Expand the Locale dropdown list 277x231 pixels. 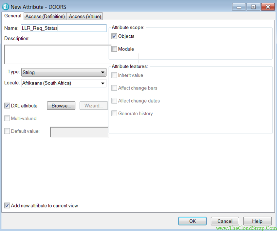tap(103, 83)
